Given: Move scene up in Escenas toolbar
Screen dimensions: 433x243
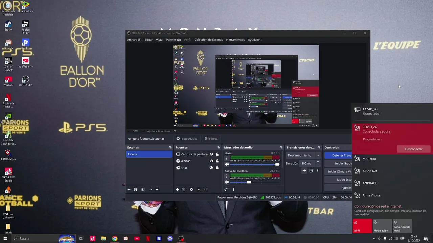Looking at the screenshot, I should (151, 190).
